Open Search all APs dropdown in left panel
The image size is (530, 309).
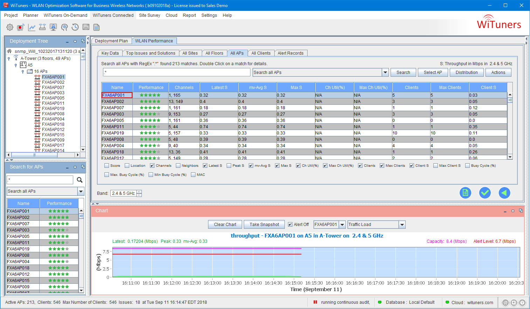(81, 191)
